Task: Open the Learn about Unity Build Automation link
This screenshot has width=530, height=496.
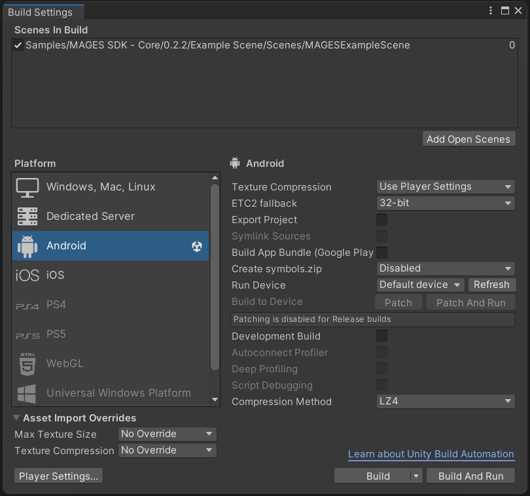Action: 431,454
